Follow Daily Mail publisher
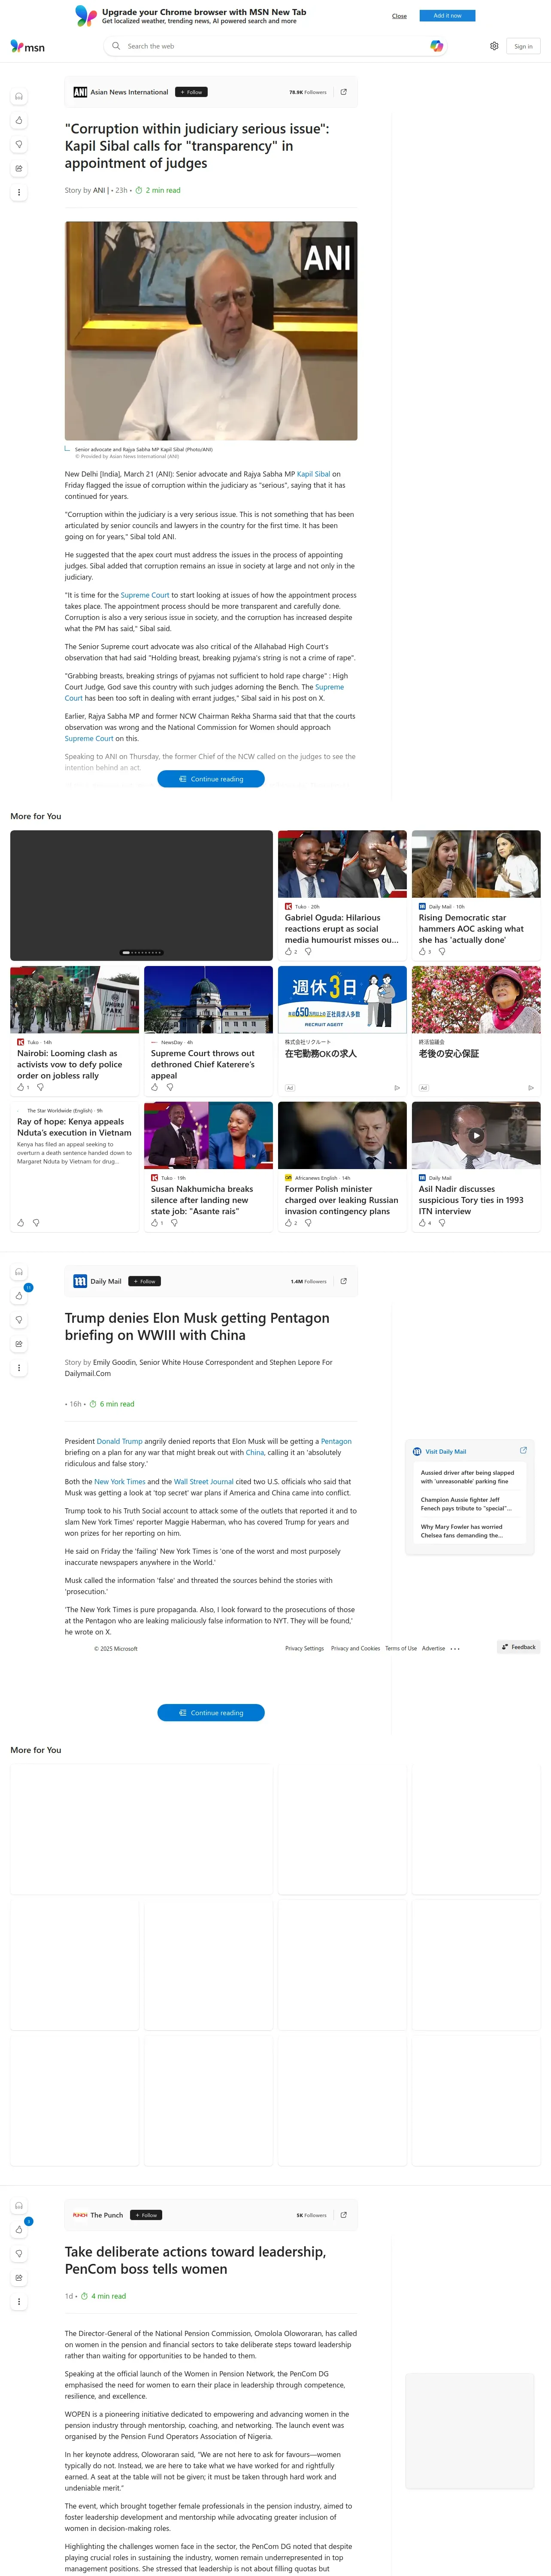 point(145,1281)
